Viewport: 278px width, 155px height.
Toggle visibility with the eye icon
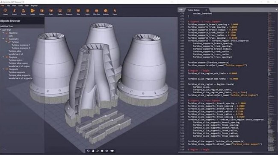106,151
